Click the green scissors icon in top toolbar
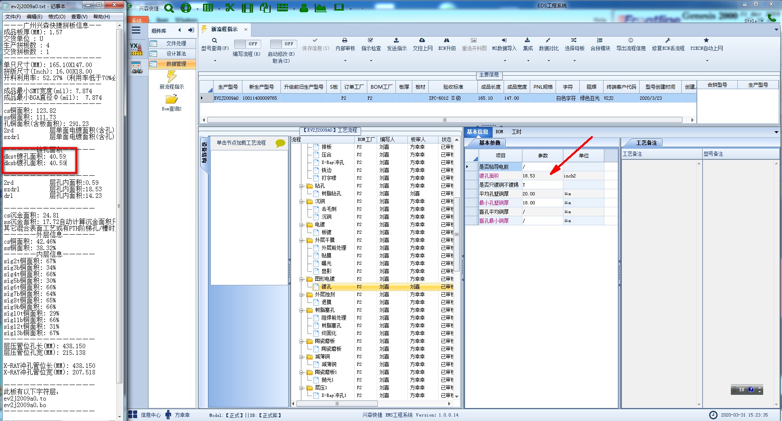The image size is (782, 421). tap(230, 8)
